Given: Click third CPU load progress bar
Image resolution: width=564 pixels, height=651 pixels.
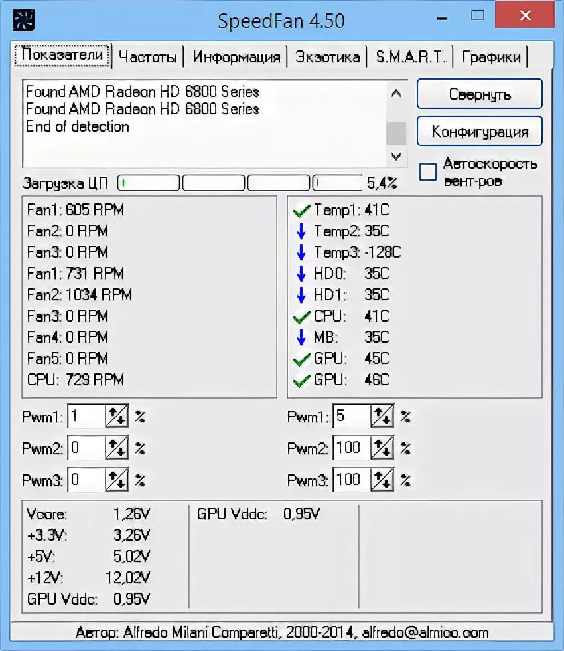Looking at the screenshot, I should point(279,183).
